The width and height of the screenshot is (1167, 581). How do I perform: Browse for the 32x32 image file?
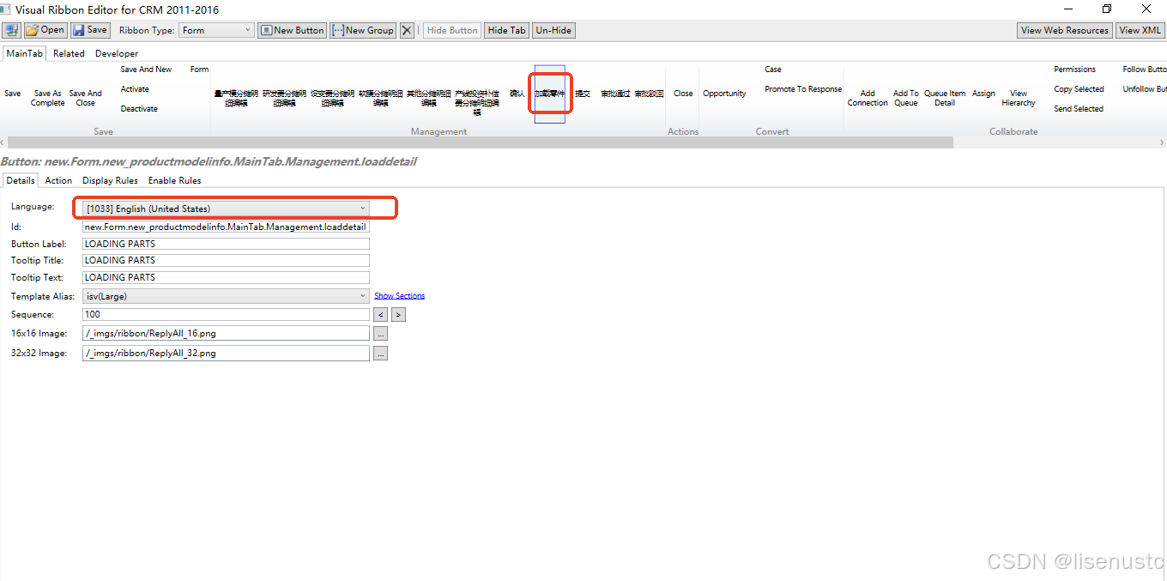point(380,353)
